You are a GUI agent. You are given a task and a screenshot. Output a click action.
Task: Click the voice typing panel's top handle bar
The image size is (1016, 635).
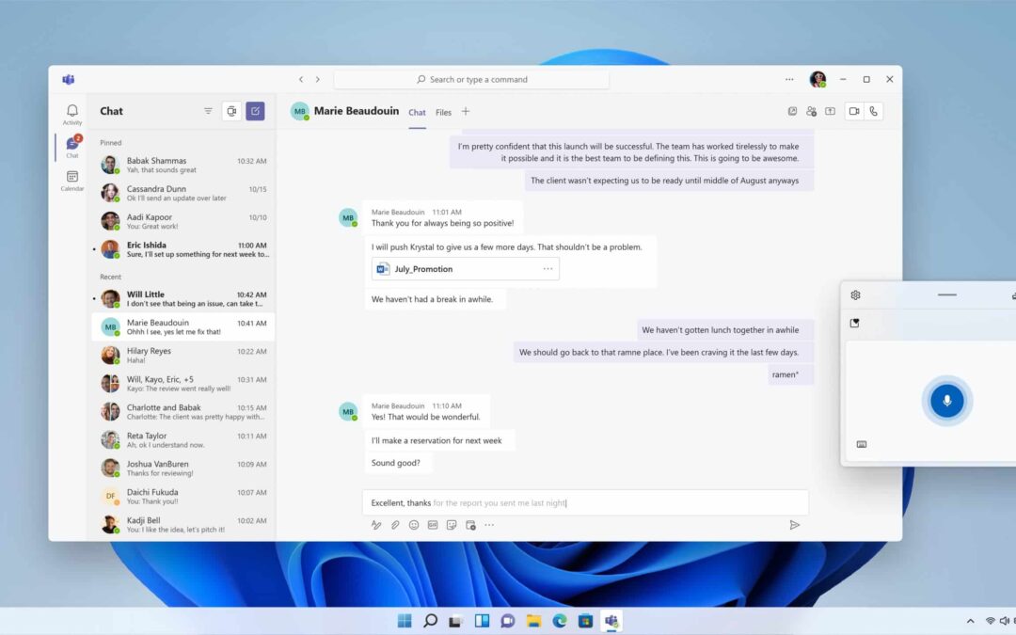click(946, 294)
